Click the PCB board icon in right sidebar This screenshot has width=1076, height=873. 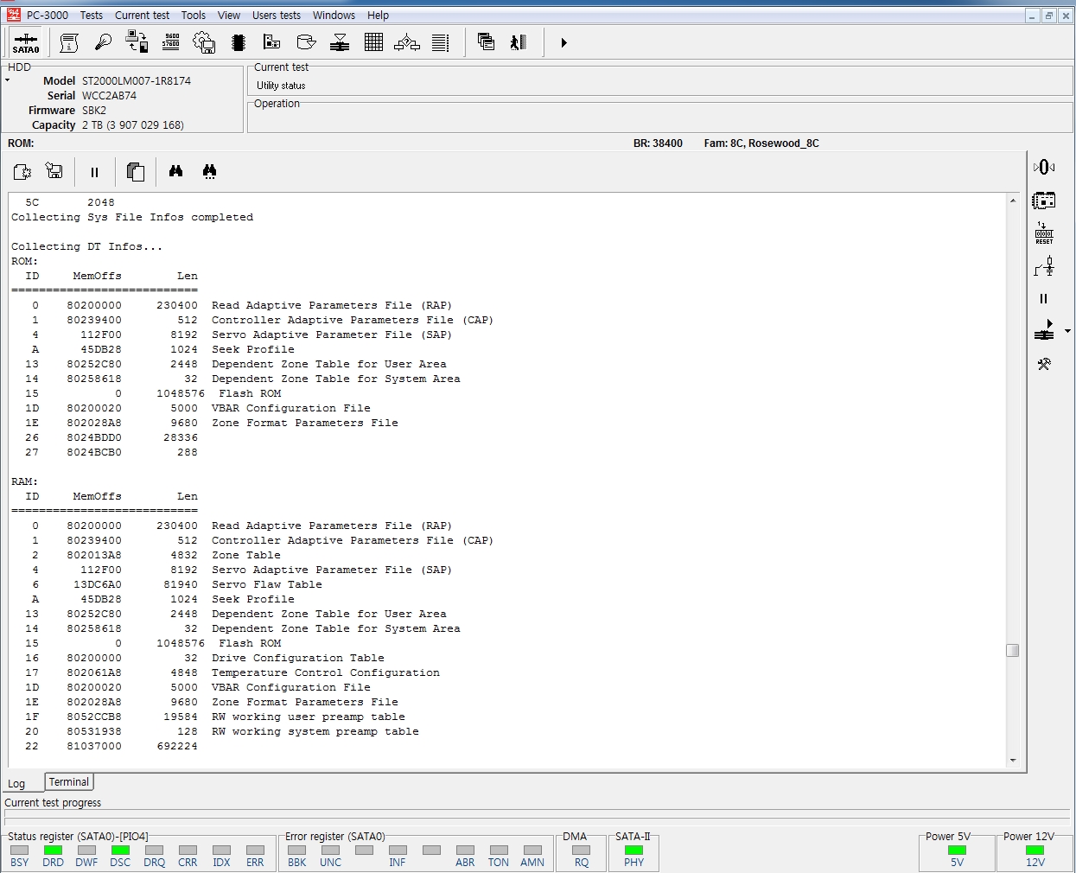(x=1044, y=201)
